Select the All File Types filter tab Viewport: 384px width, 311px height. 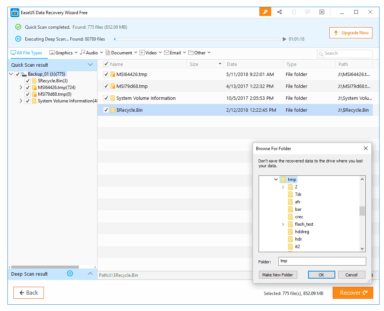tap(26, 53)
